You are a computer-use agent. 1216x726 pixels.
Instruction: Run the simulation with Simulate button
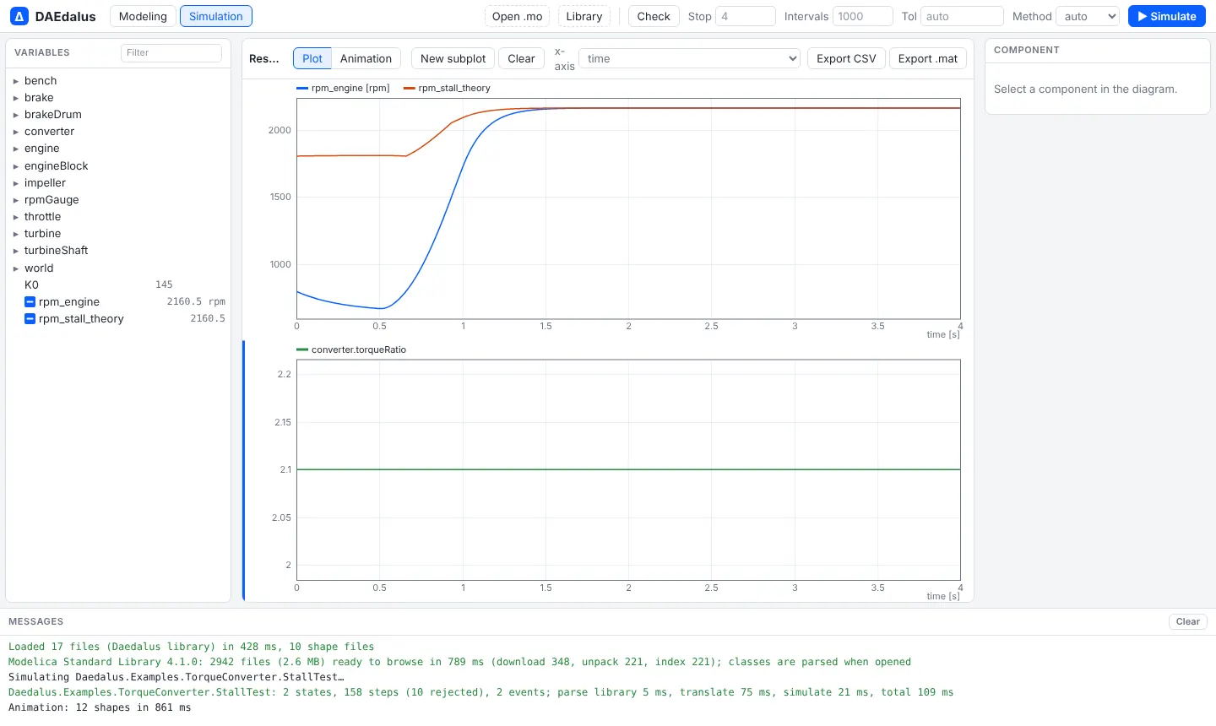(1167, 16)
